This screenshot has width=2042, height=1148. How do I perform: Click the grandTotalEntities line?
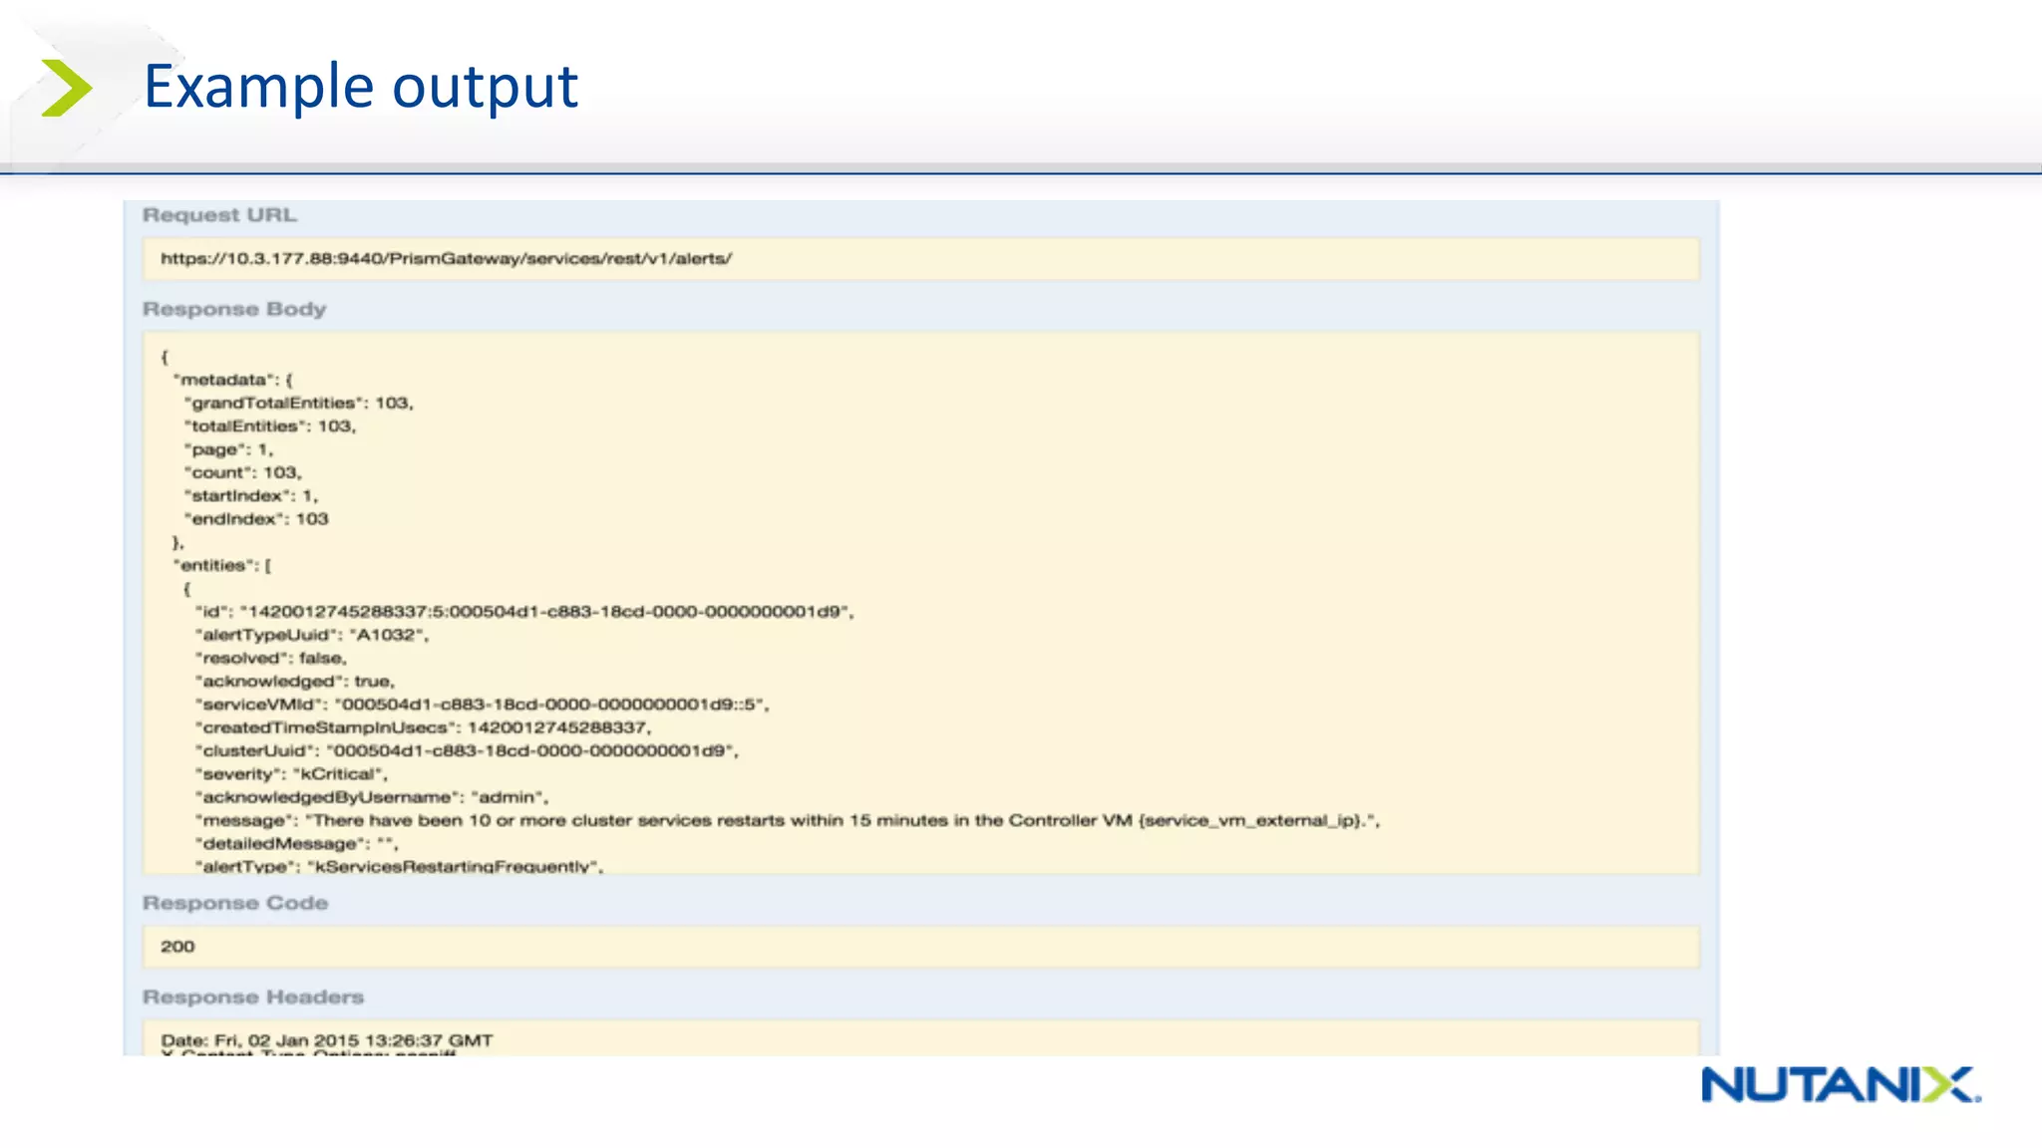pos(298,403)
